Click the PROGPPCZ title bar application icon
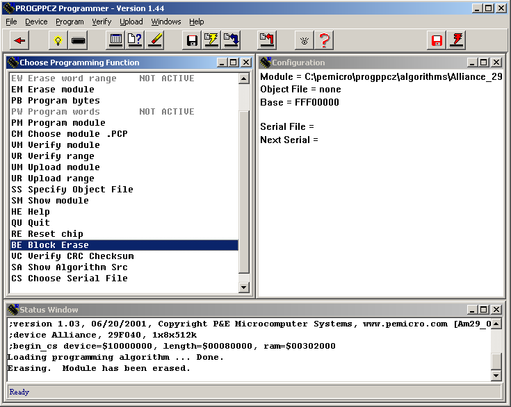The image size is (511, 407). [9, 8]
